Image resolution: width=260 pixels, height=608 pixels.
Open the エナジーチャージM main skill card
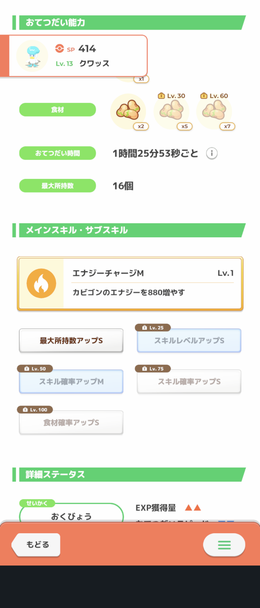[x=130, y=284]
